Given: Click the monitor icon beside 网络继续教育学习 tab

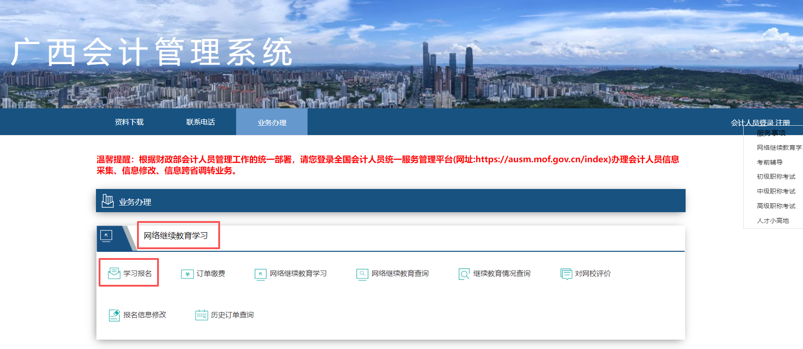Looking at the screenshot, I should [106, 236].
